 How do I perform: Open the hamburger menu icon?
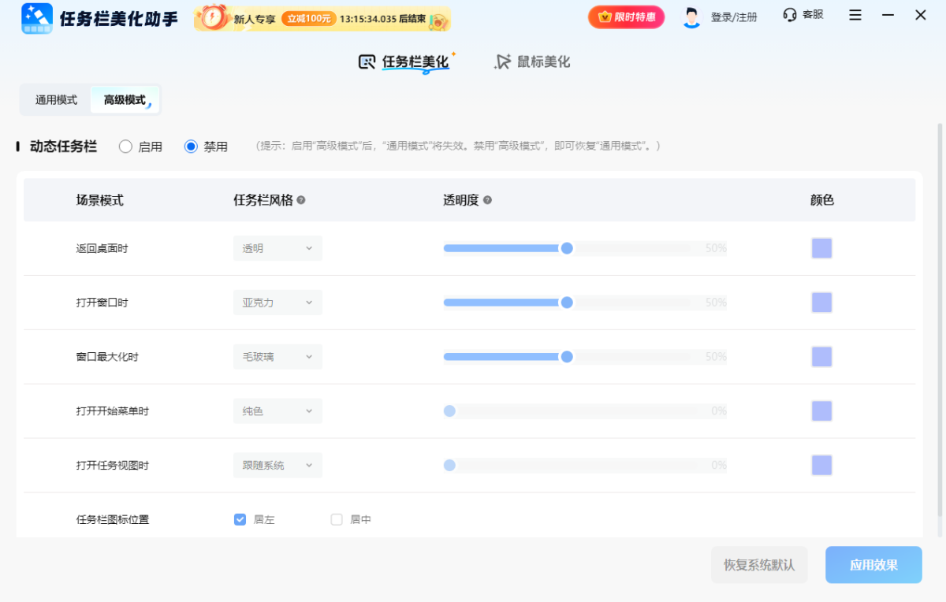click(855, 15)
